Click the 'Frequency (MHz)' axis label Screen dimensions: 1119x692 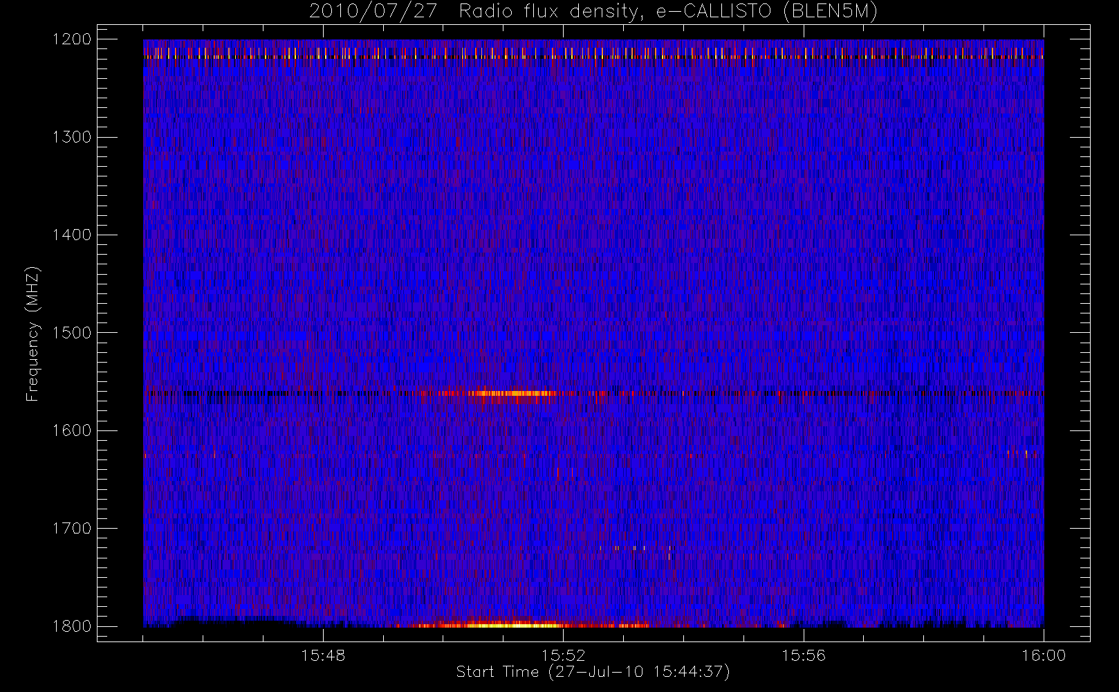32,334
